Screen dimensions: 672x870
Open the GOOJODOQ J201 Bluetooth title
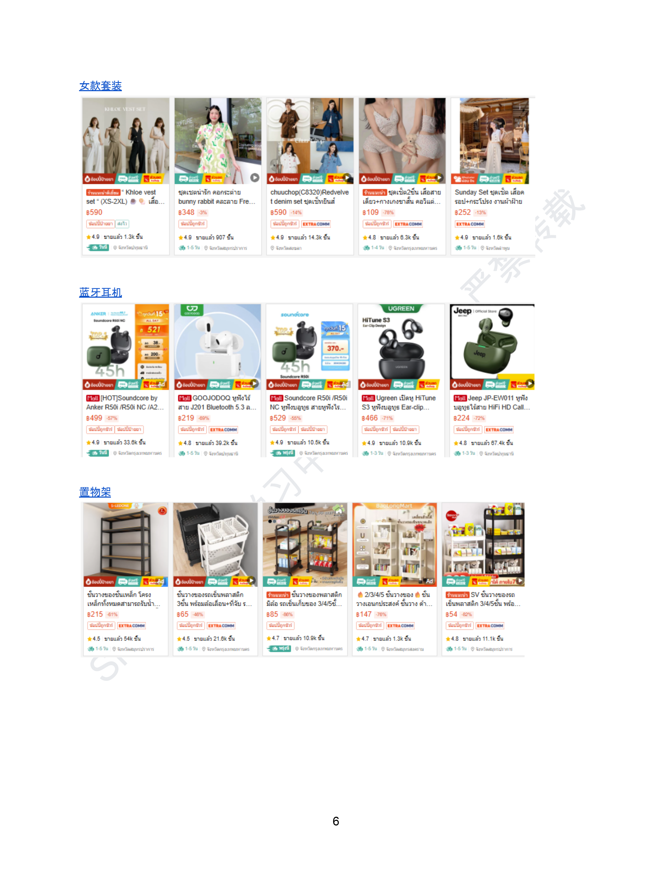click(x=217, y=402)
